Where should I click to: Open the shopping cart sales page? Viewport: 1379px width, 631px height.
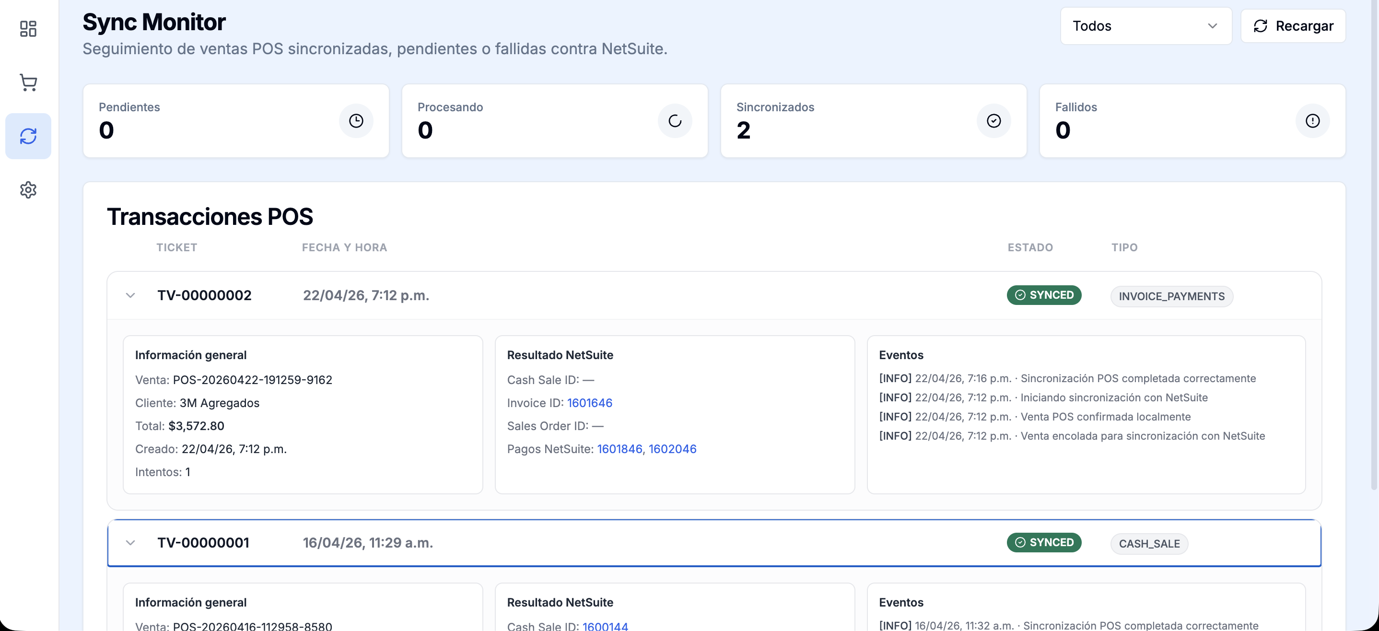[28, 82]
